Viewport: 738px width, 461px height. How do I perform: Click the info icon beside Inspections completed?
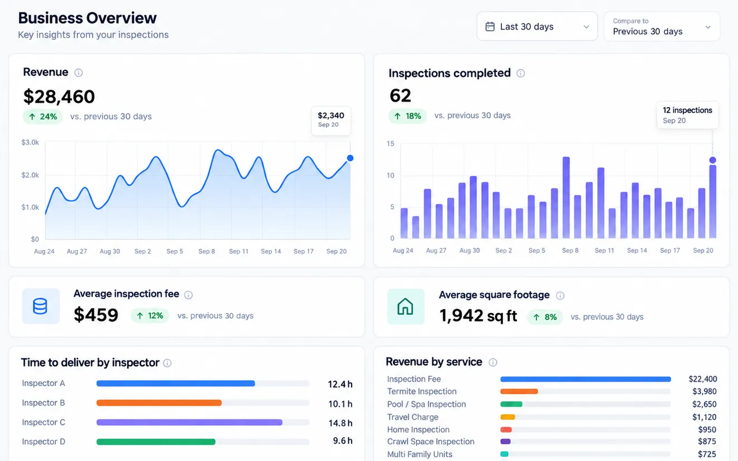coord(520,73)
